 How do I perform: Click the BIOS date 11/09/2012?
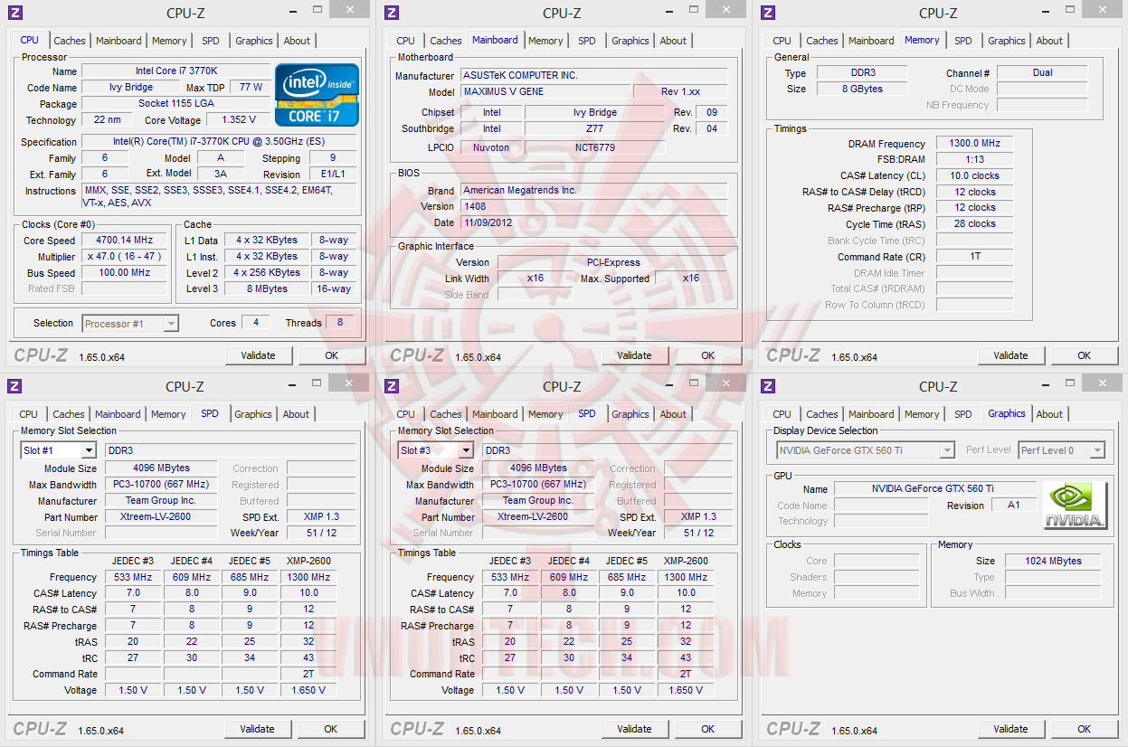click(x=593, y=222)
